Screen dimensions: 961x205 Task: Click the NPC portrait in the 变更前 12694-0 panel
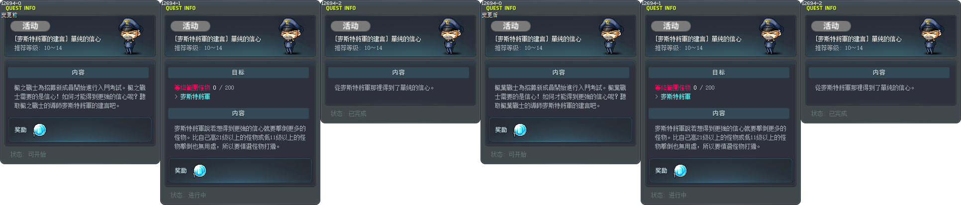coord(131,36)
